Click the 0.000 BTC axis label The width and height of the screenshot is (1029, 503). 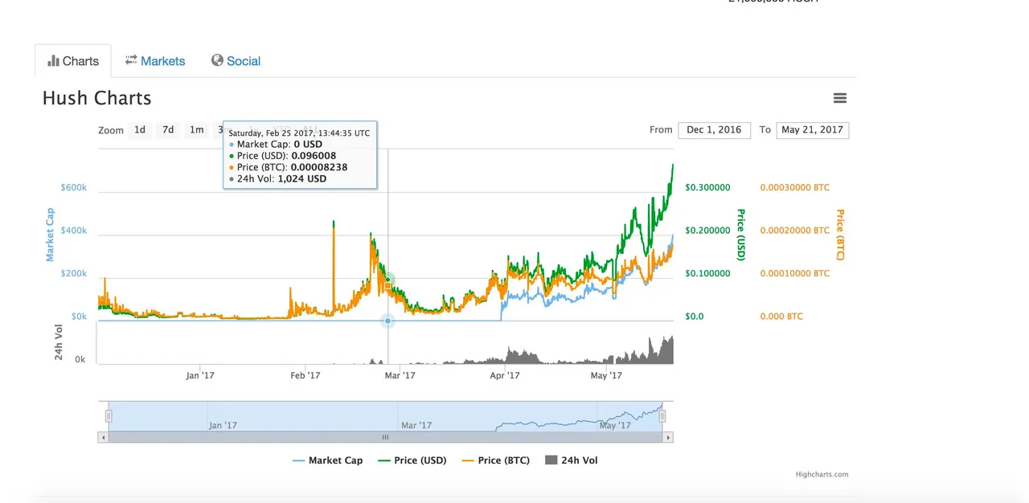point(781,317)
